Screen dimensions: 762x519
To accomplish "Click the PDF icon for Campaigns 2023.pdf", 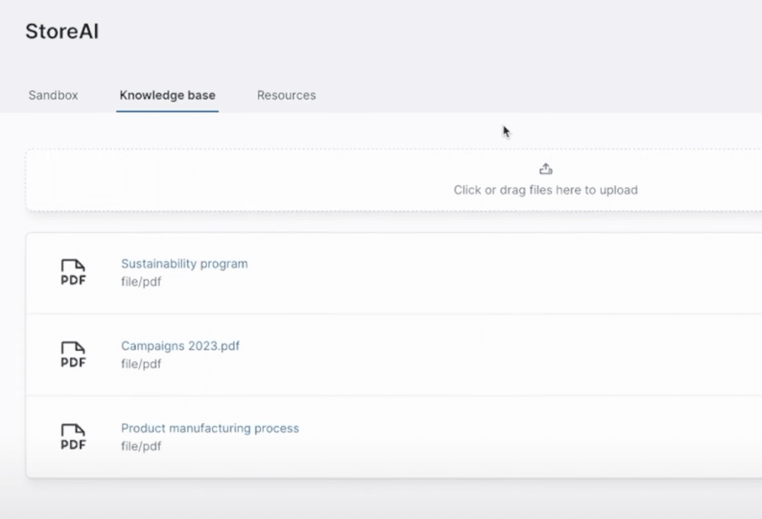I will 72,355.
